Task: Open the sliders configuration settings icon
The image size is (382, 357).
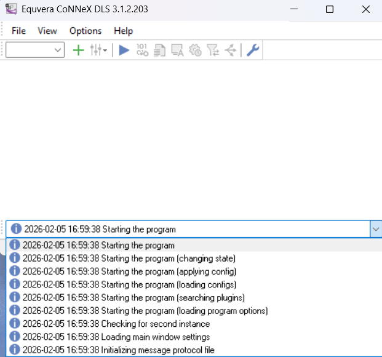Action: click(x=97, y=50)
